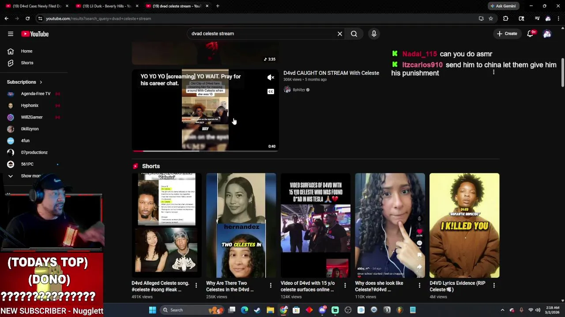Open options for Why Are There Two Celestes short
The image size is (565, 317).
(x=271, y=286)
